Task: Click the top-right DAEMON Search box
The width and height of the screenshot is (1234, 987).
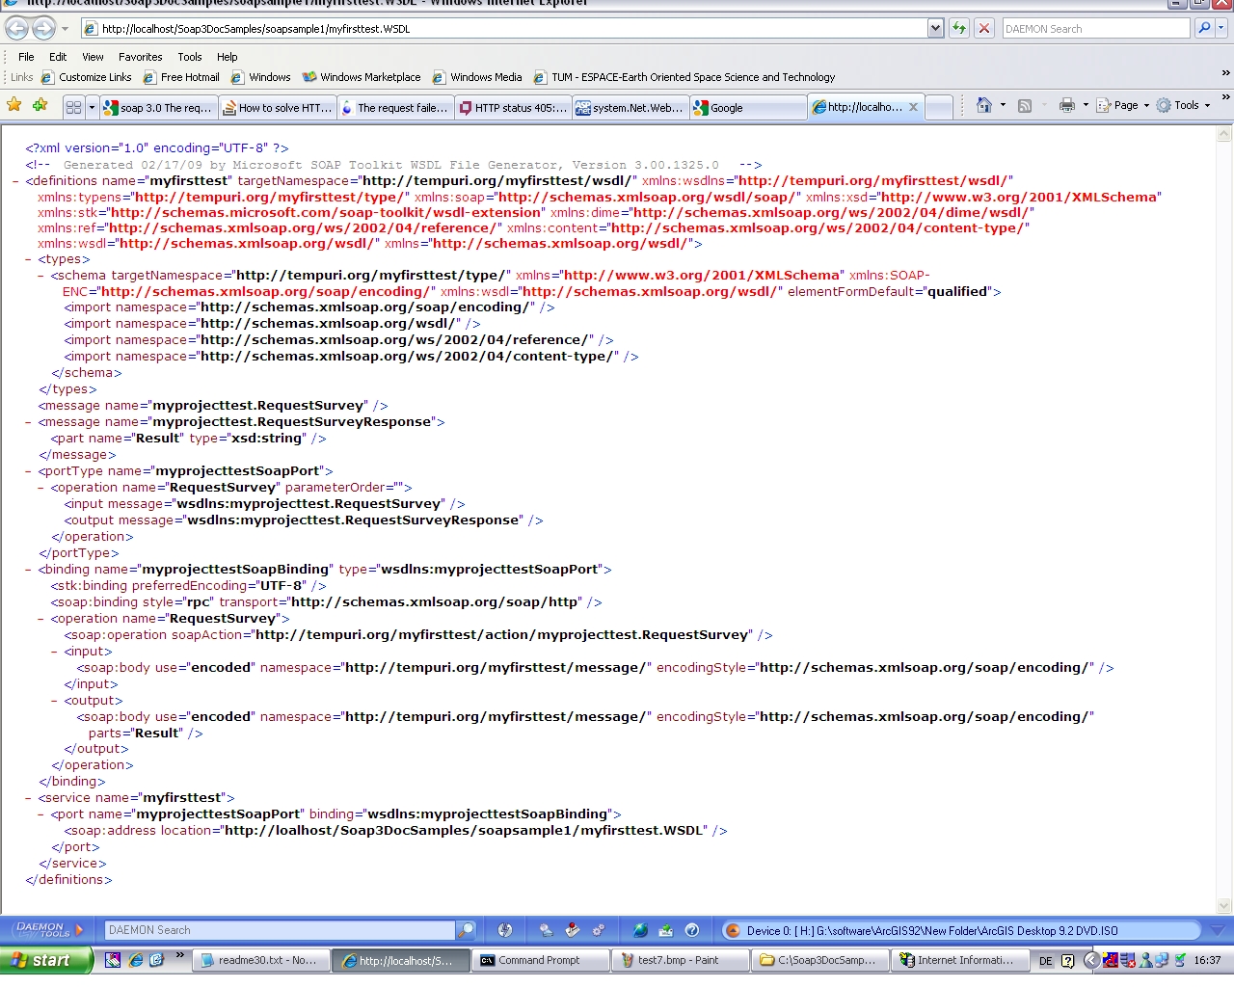Action: point(1096,29)
